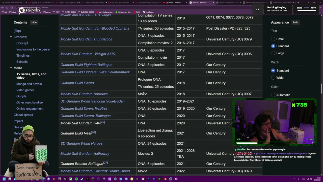
Task: Hide the Contents sidebar
Action: [34, 22]
